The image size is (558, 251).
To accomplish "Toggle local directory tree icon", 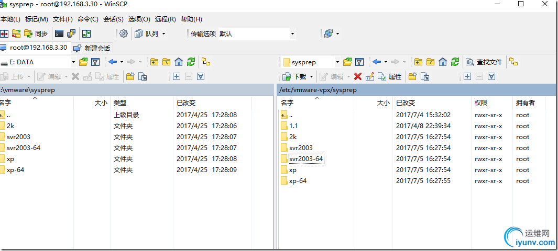I will click(206, 62).
